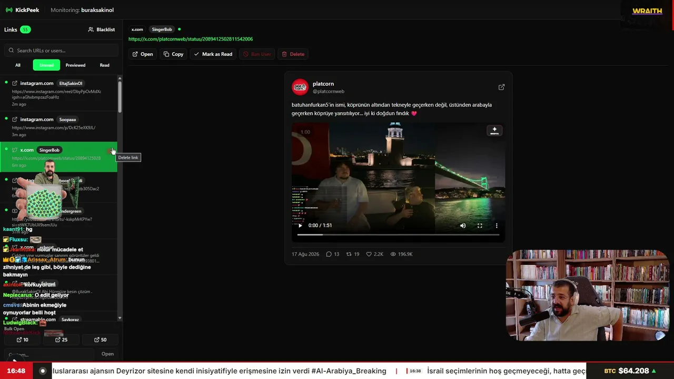The height and width of the screenshot is (379, 674).
Task: Click the Twitter bird icon on SingerBob row
Action: (15, 150)
